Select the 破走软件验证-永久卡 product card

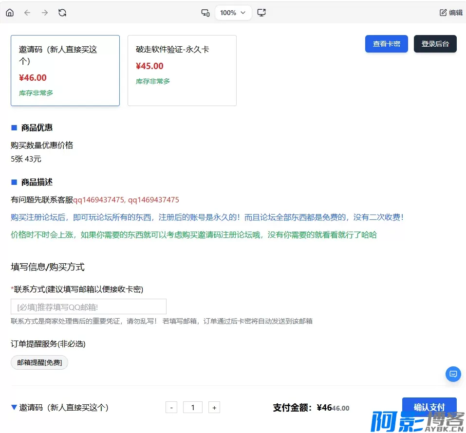182,71
